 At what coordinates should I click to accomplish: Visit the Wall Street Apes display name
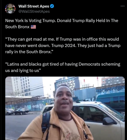(34, 6)
